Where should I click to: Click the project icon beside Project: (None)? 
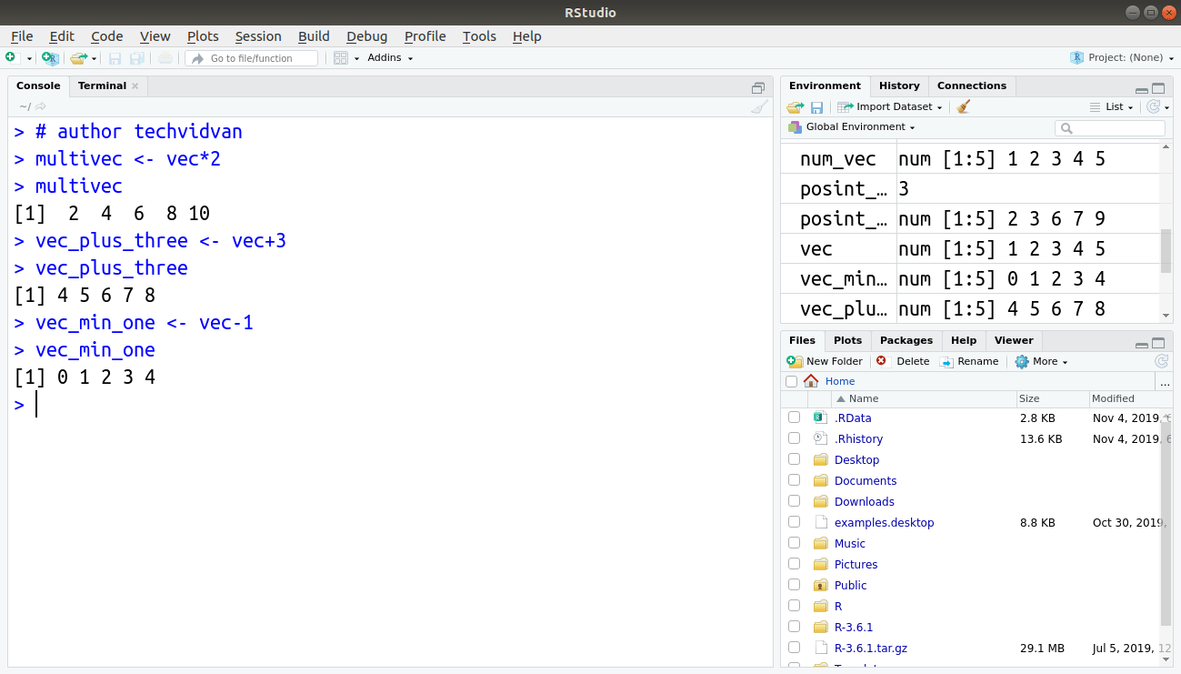[x=1078, y=57]
